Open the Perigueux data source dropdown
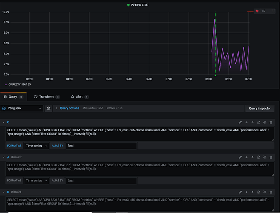This screenshot has height=213, width=280. (x=22, y=108)
